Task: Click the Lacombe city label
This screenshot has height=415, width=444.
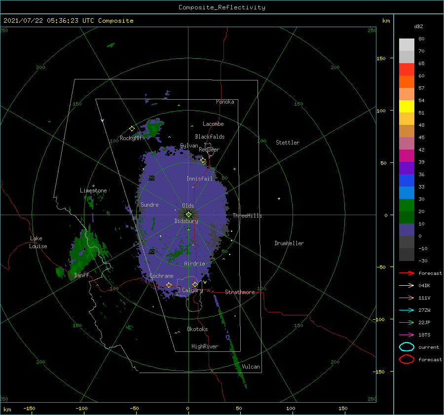Action: coord(213,124)
